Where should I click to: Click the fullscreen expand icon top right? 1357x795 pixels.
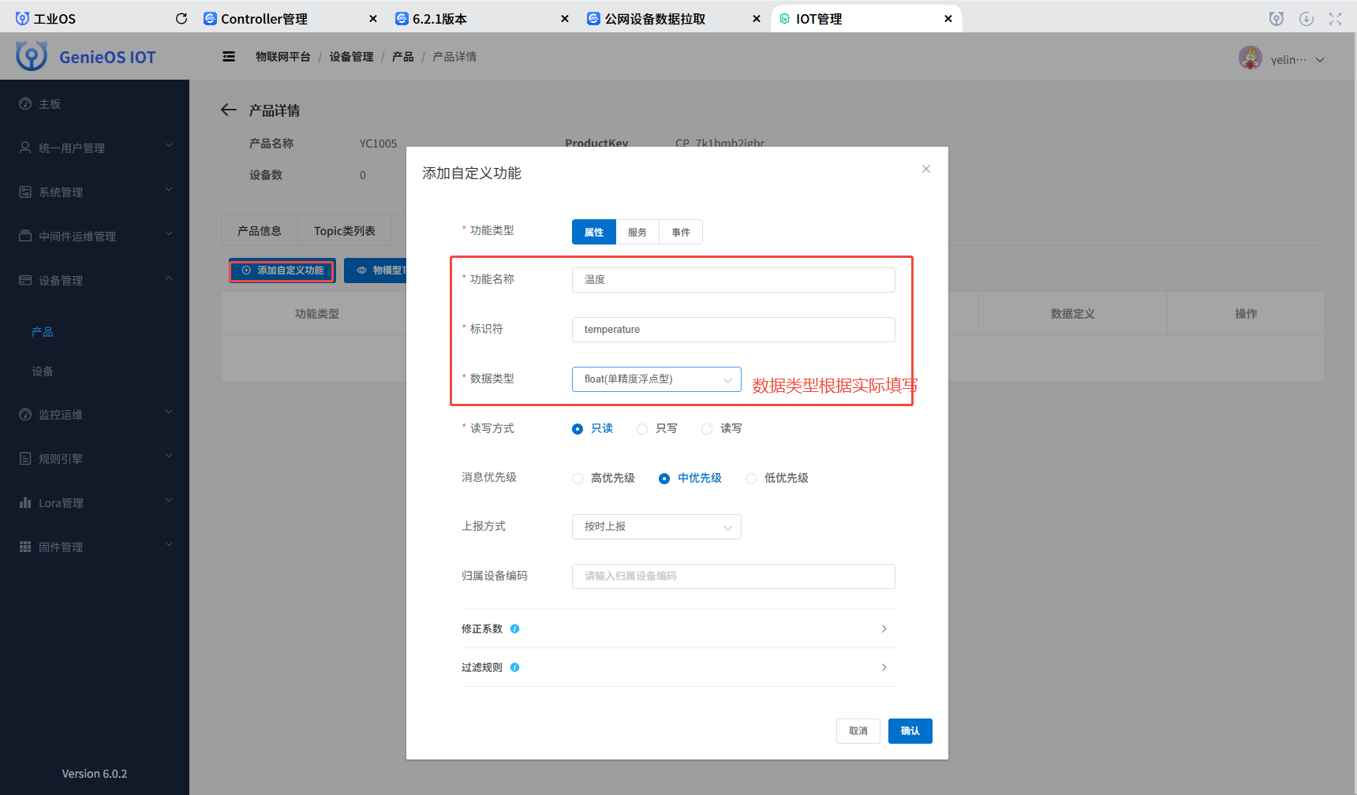pyautogui.click(x=1335, y=17)
